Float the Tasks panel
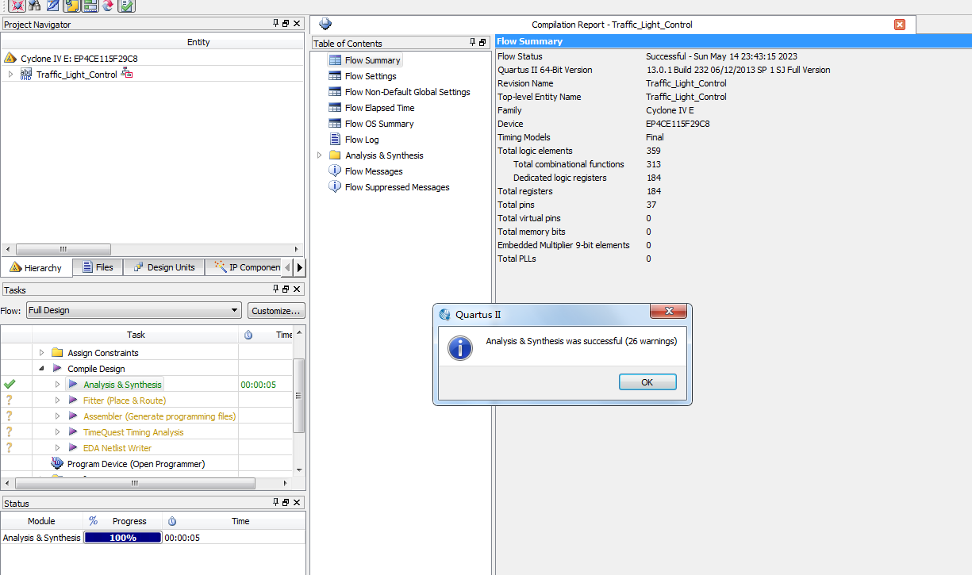The width and height of the screenshot is (972, 575). [x=286, y=289]
